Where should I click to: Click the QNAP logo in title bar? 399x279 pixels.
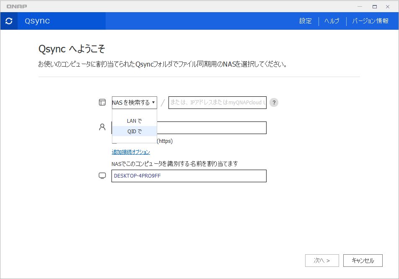[x=17, y=6]
